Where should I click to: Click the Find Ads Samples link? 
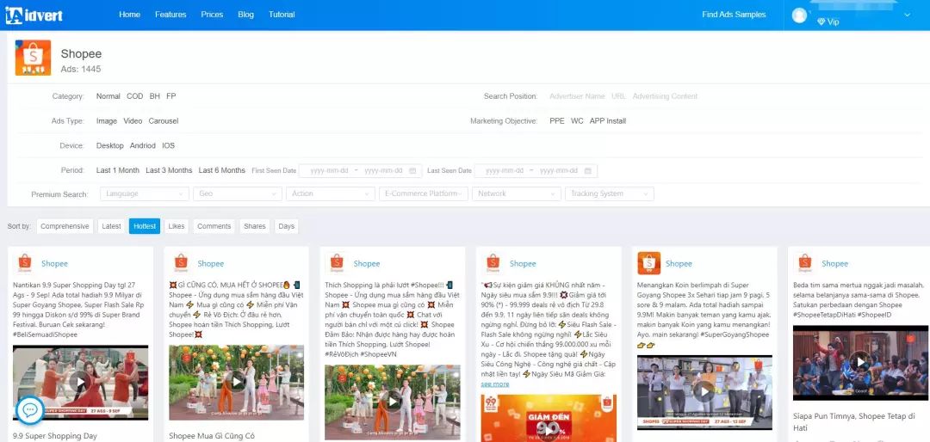[734, 15]
